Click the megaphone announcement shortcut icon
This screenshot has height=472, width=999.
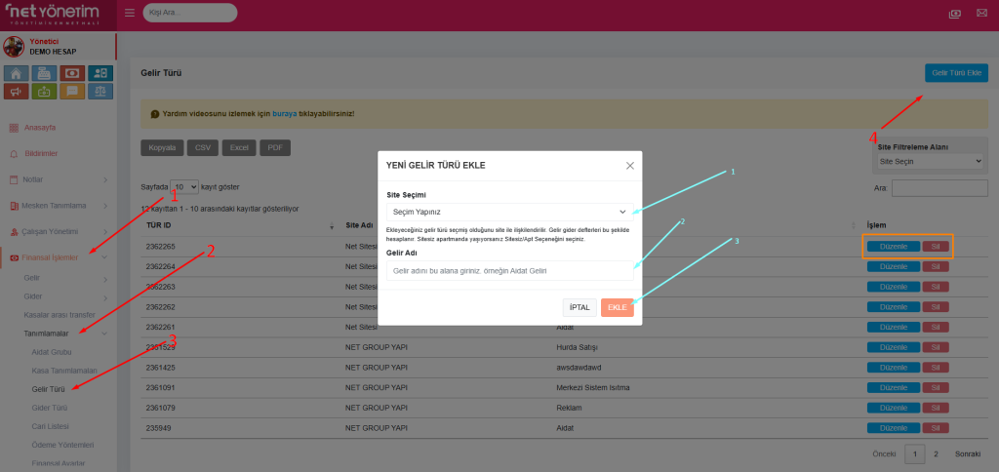pos(16,92)
